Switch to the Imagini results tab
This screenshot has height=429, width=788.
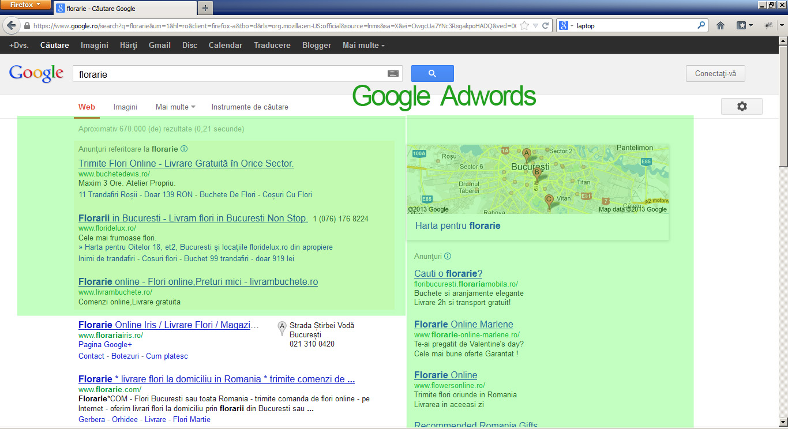click(x=125, y=107)
